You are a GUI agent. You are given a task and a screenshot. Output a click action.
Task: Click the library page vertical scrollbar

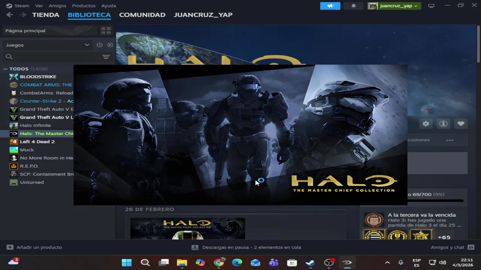479,45
